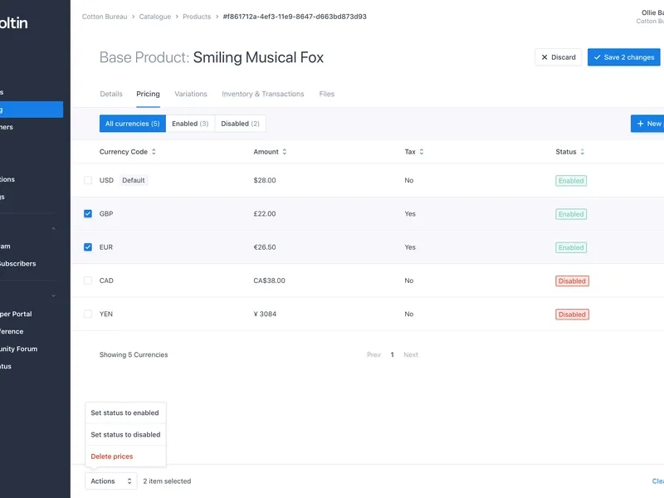Sort the table by Status icon

pos(582,152)
